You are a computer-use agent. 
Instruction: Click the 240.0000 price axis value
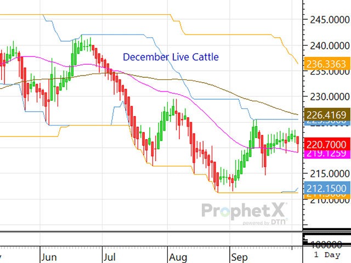(x=330, y=46)
